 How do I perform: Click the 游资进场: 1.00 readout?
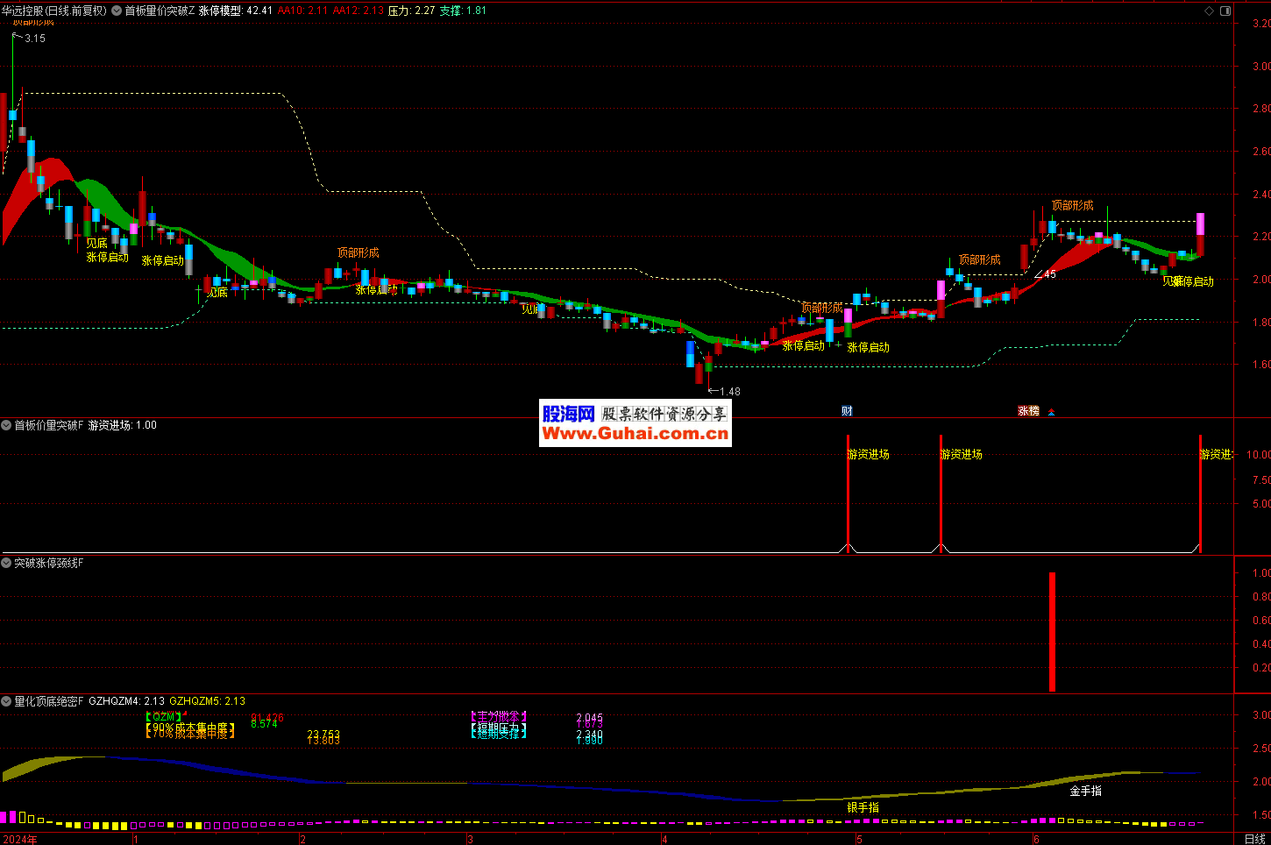[123, 425]
